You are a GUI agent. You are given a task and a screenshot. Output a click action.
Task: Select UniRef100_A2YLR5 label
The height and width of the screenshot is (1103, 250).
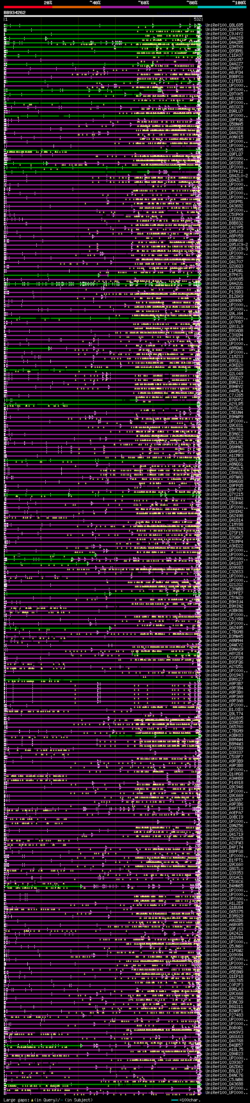[x=224, y=404]
